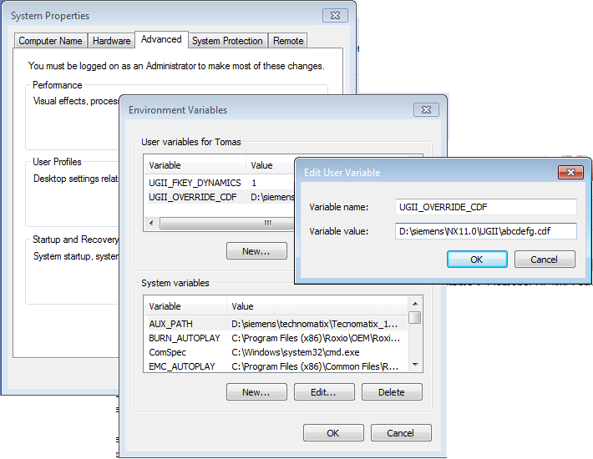Image resolution: width=593 pixels, height=459 pixels.
Task: Open the System Protection tab
Action: 227,41
